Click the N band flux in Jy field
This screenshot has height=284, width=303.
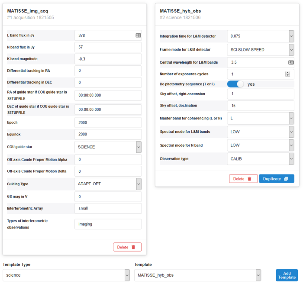108,47
